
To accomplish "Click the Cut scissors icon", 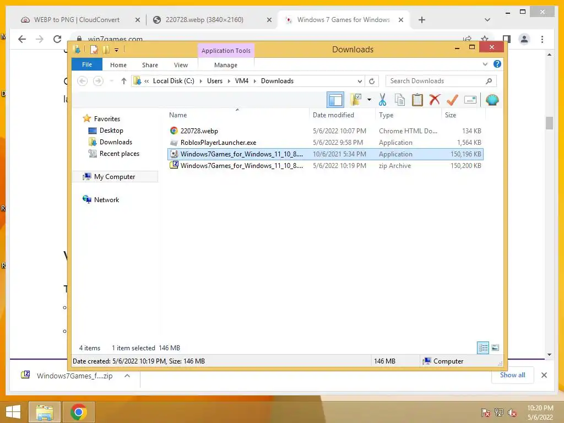I will tap(382, 100).
